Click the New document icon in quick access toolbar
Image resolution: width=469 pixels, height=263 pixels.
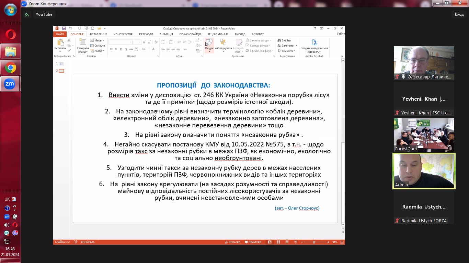tap(93, 28)
